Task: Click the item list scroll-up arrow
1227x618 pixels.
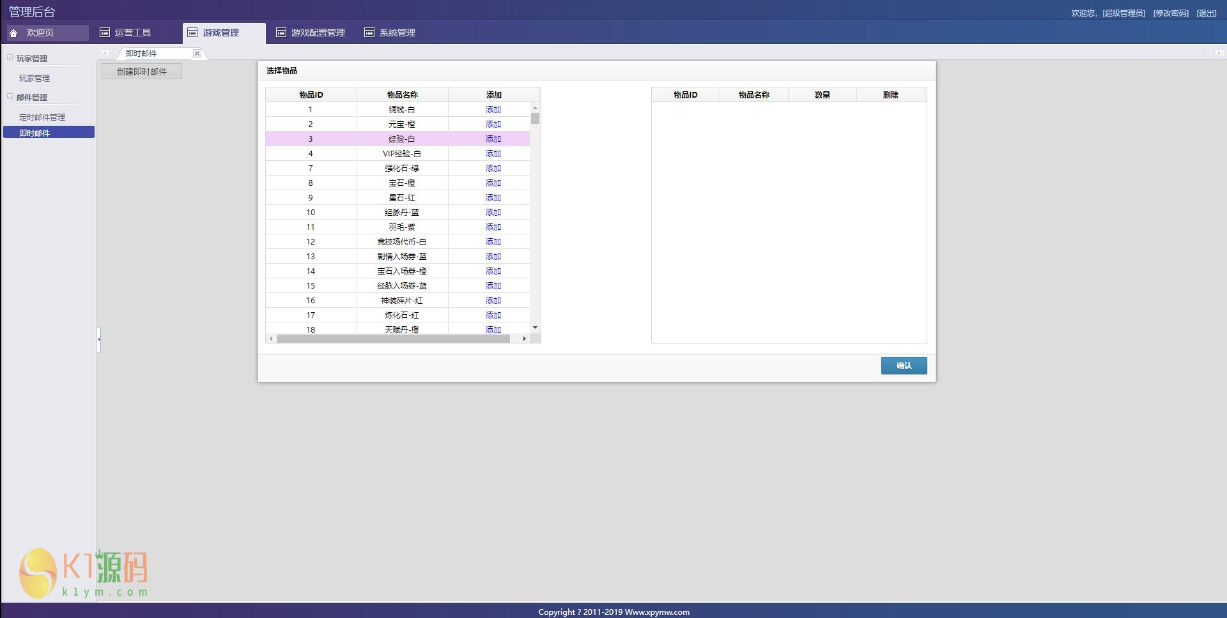Action: tap(535, 107)
